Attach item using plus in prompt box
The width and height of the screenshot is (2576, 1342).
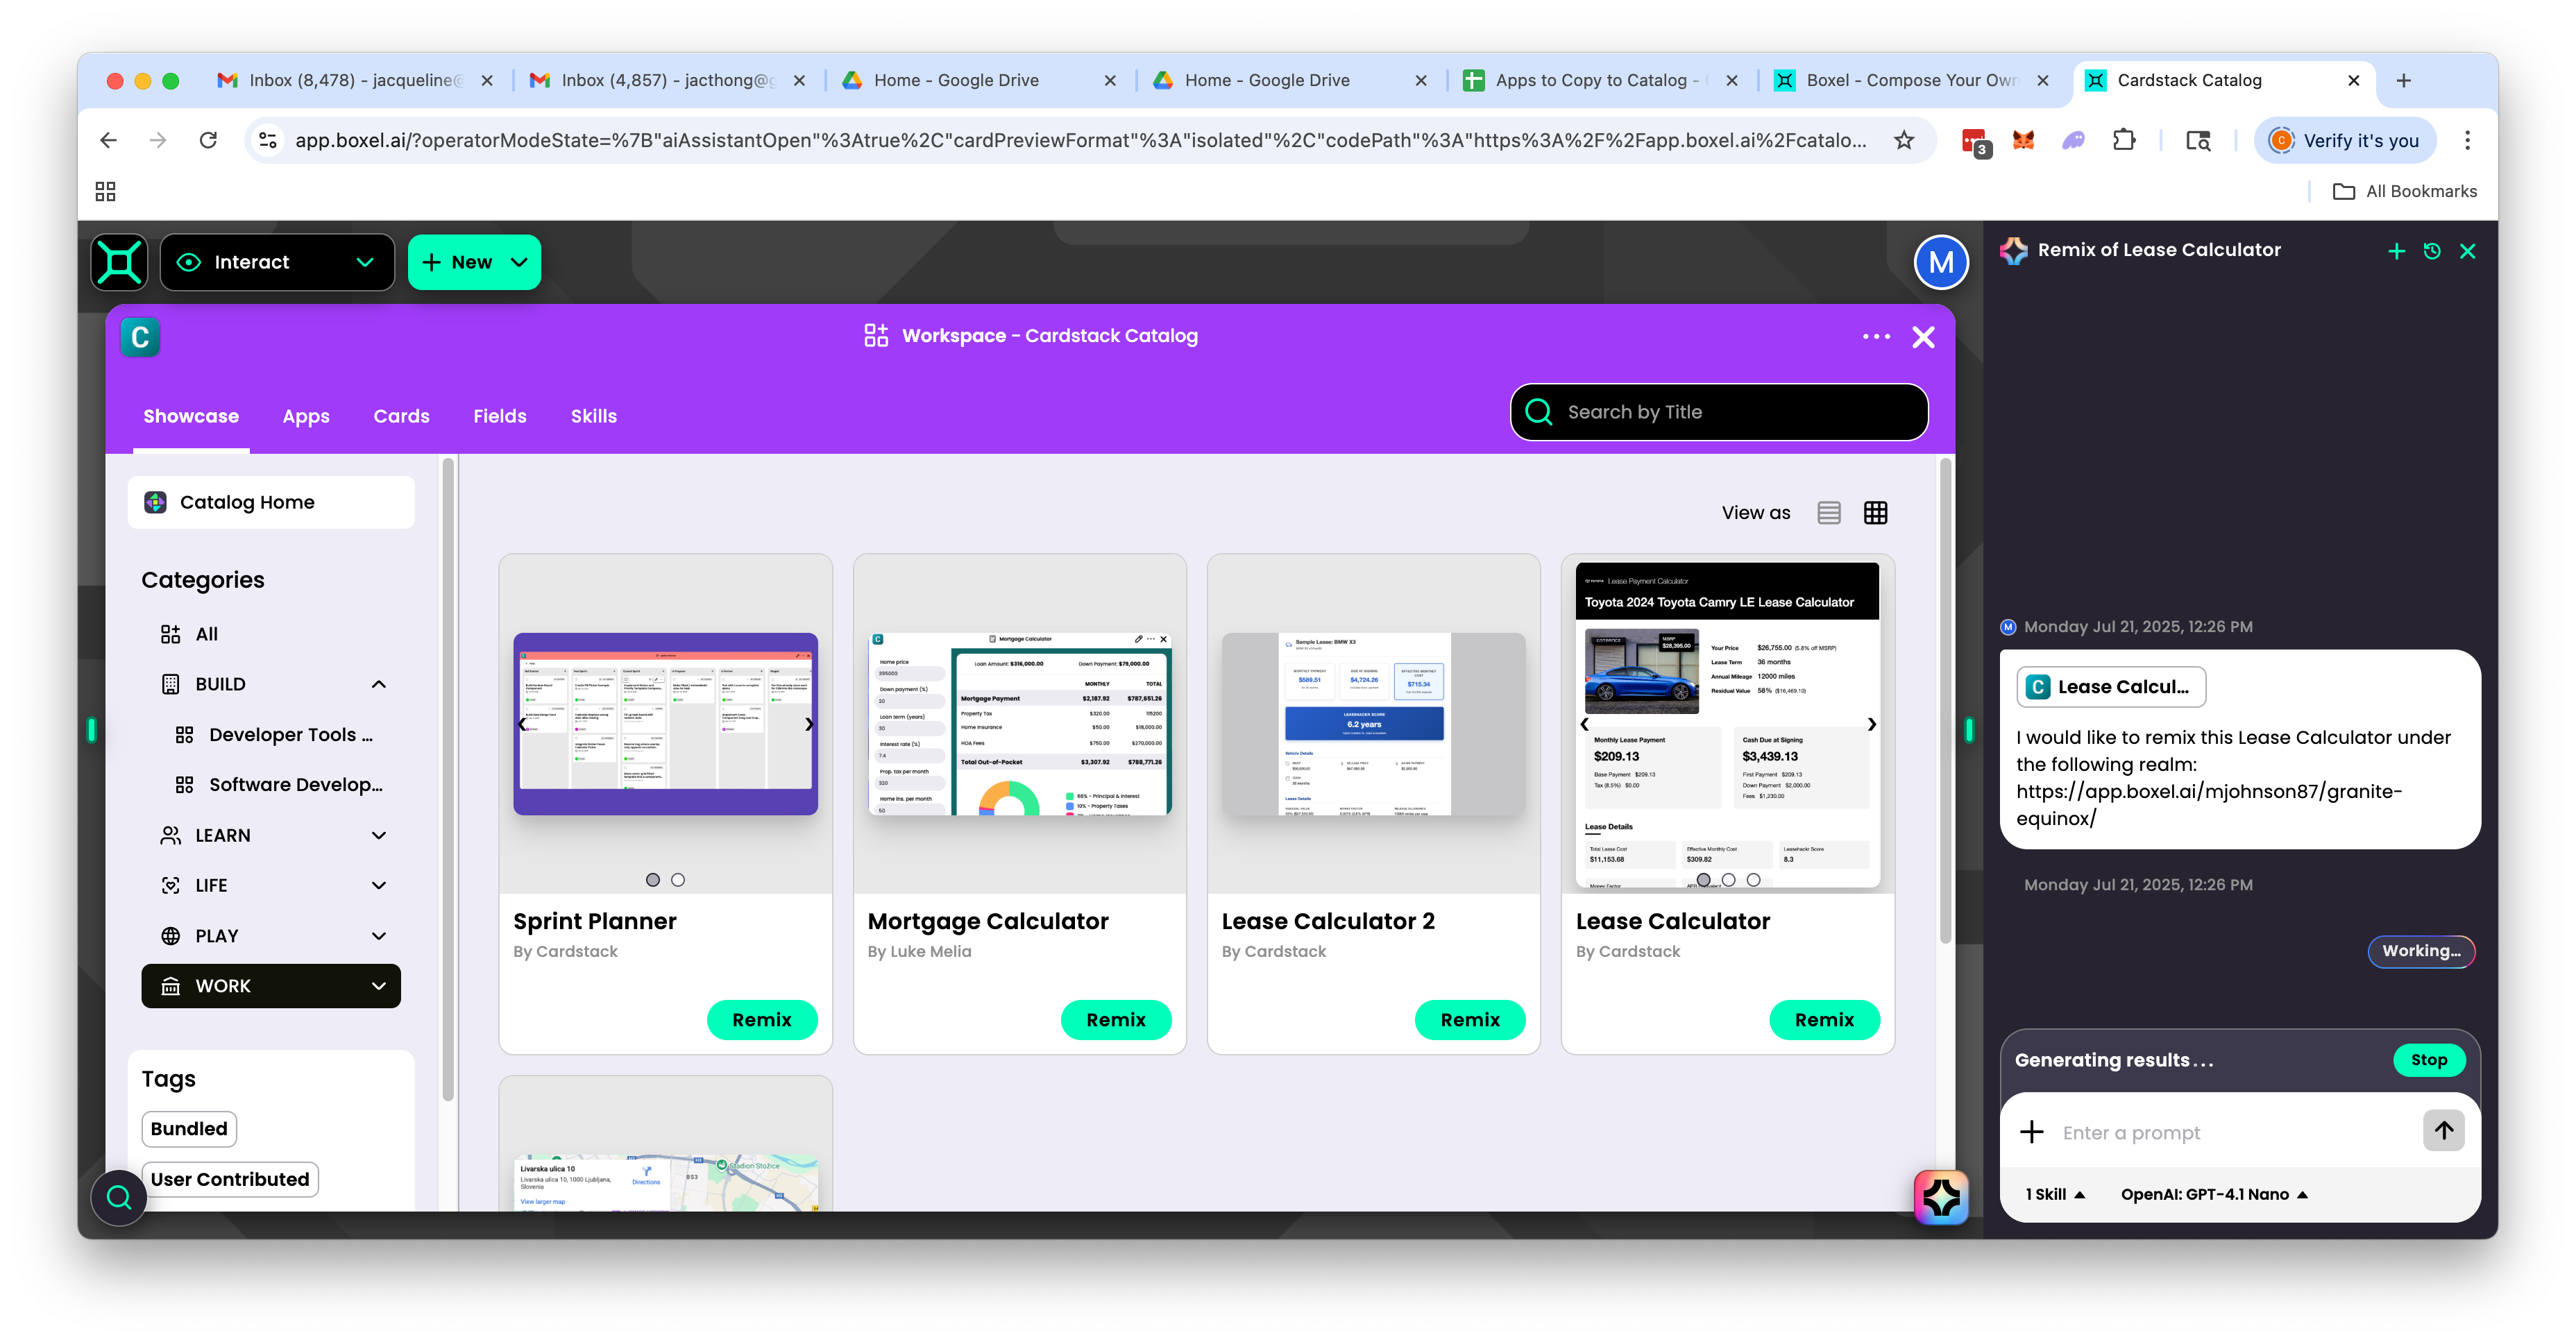[x=2031, y=1132]
